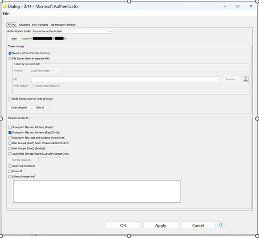Maximize the Microsoft Authenticator dialog
Viewport: 259px width, 238px height.
[238, 6]
